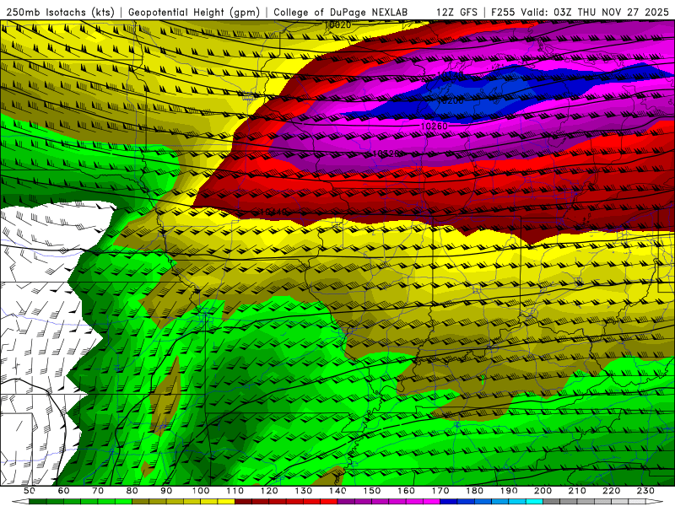Click the 170 value on the color scale
Screen dimensions: 675x506
[x=440, y=491]
